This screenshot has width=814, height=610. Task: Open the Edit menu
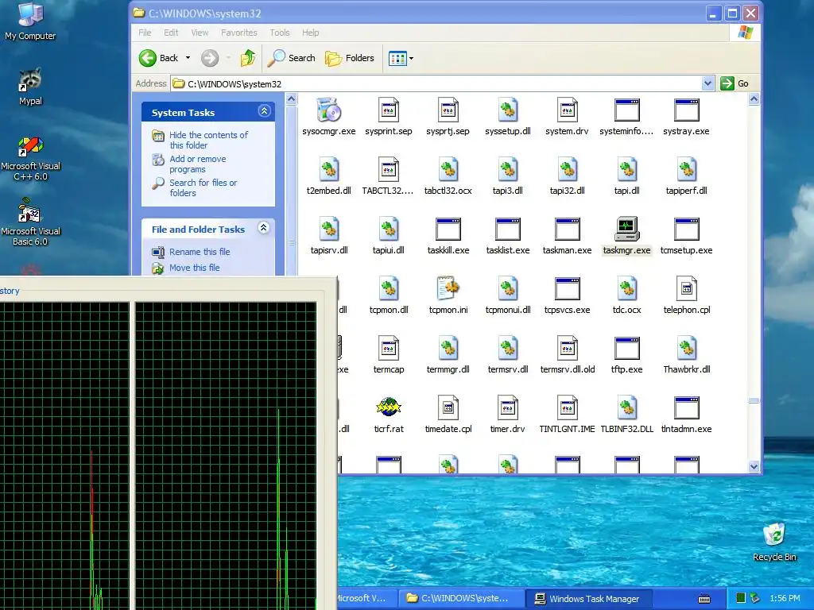point(171,33)
